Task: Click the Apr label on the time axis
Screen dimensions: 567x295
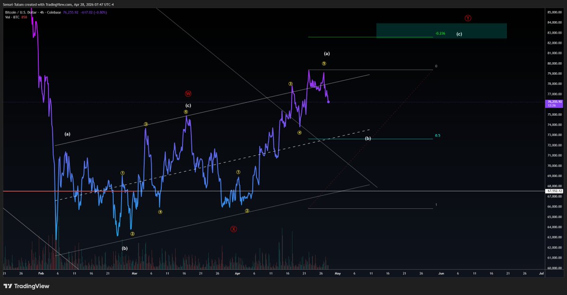Action: click(237, 273)
